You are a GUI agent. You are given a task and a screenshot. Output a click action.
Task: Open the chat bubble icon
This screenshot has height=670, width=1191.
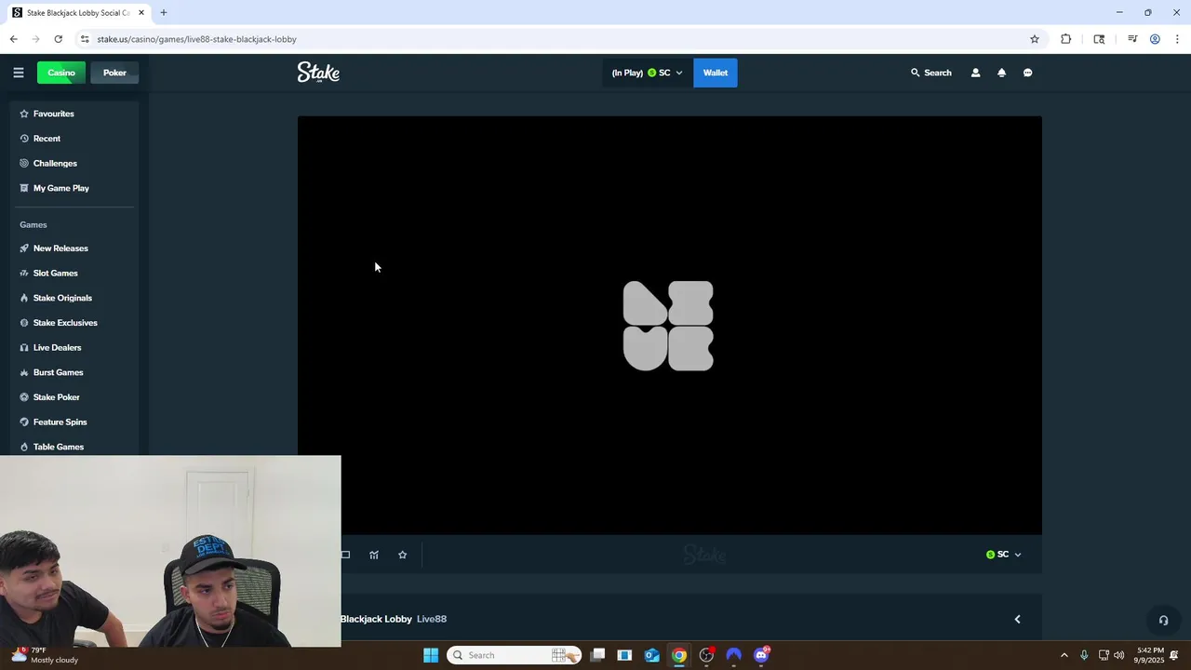click(1027, 73)
